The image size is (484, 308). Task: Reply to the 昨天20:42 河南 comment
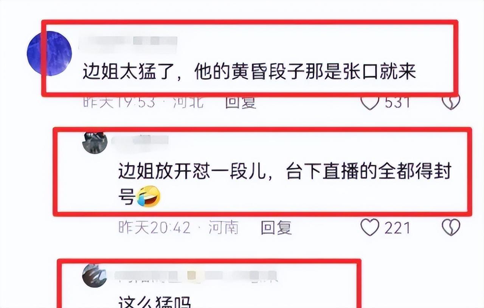276,228
